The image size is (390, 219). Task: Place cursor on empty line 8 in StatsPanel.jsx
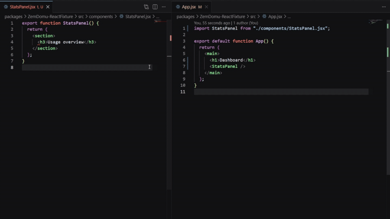point(87,67)
